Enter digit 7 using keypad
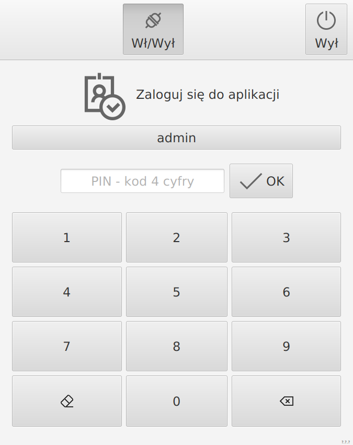The width and height of the screenshot is (353, 445). (x=67, y=346)
